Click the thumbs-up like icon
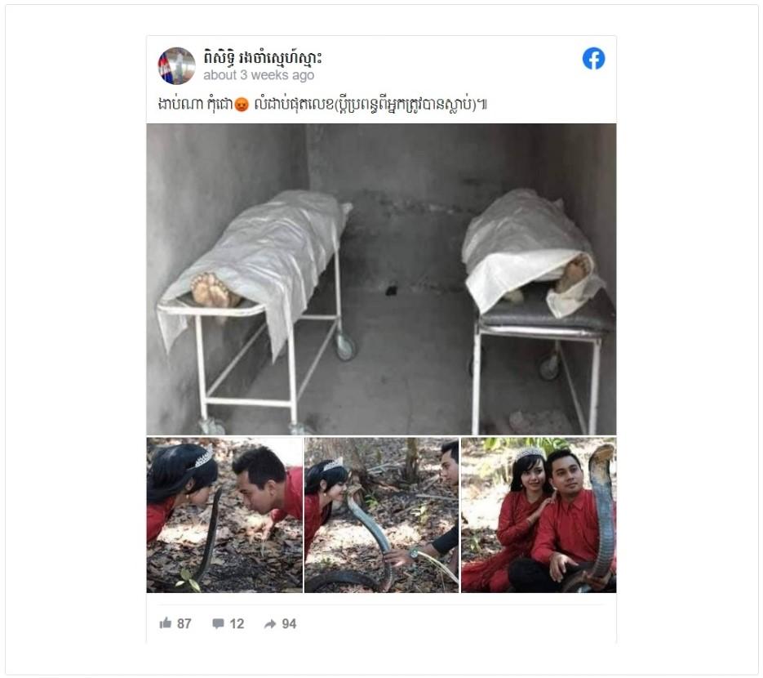 [166, 623]
